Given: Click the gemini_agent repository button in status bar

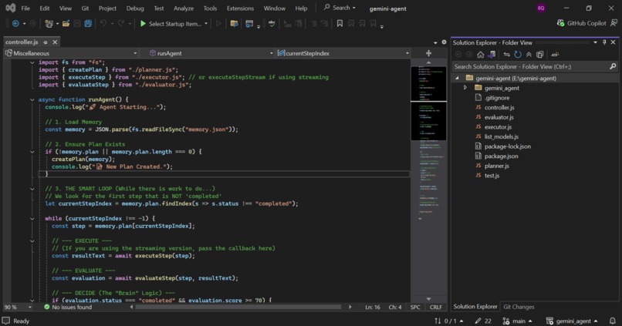Looking at the screenshot, I should click(571, 321).
